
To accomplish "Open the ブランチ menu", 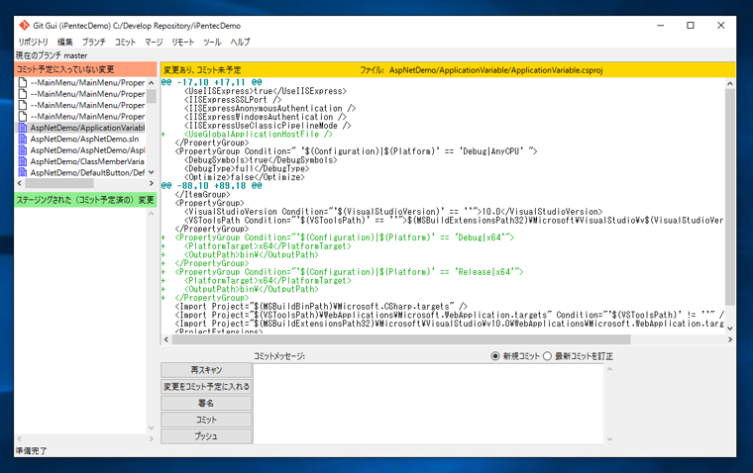I will pyautogui.click(x=94, y=43).
